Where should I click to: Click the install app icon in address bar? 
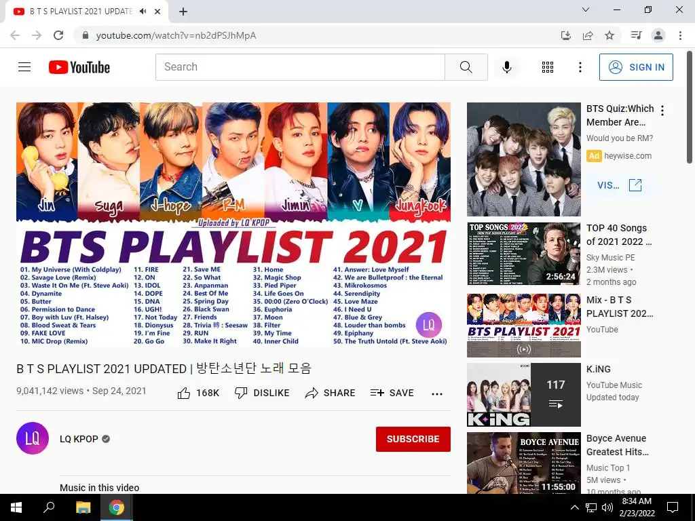566,35
